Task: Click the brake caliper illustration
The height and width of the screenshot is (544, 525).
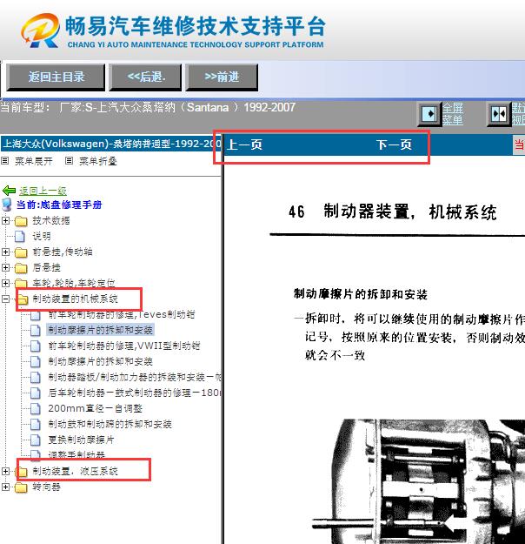Action: tap(417, 481)
